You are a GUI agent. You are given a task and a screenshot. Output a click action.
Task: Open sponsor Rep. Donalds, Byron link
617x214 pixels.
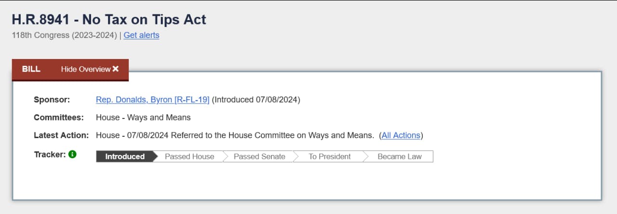coord(152,100)
